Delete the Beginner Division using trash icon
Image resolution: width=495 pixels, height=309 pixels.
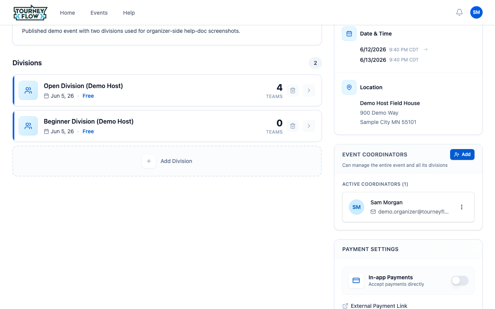click(293, 126)
